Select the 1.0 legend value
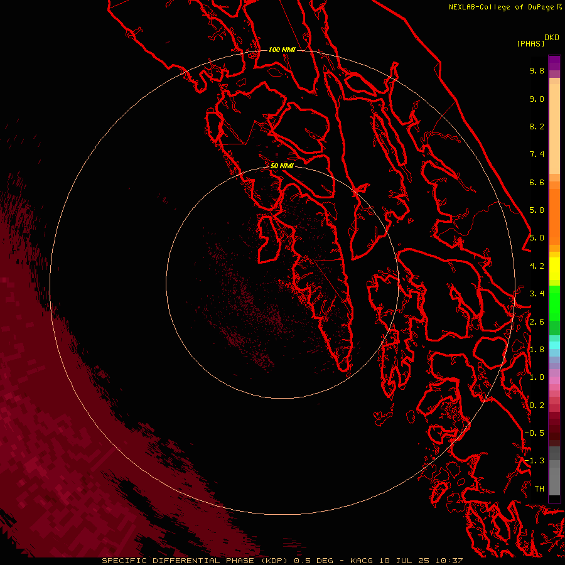The width and height of the screenshot is (565, 565). (x=537, y=377)
